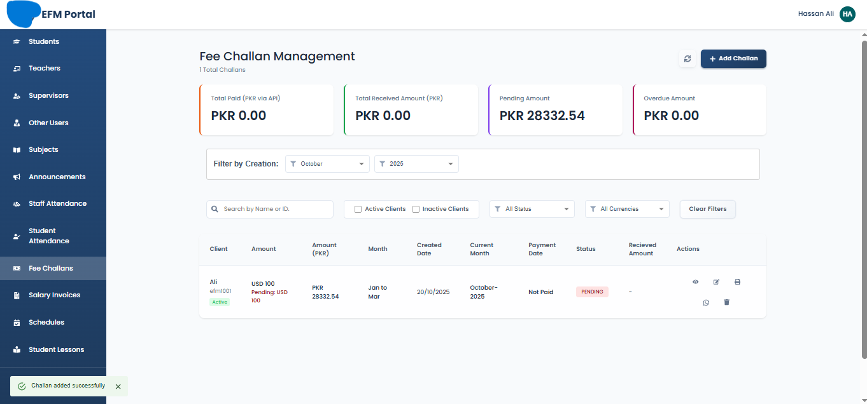Refresh challans using the refresh icon
Image resolution: width=867 pixels, height=404 pixels.
pos(687,58)
